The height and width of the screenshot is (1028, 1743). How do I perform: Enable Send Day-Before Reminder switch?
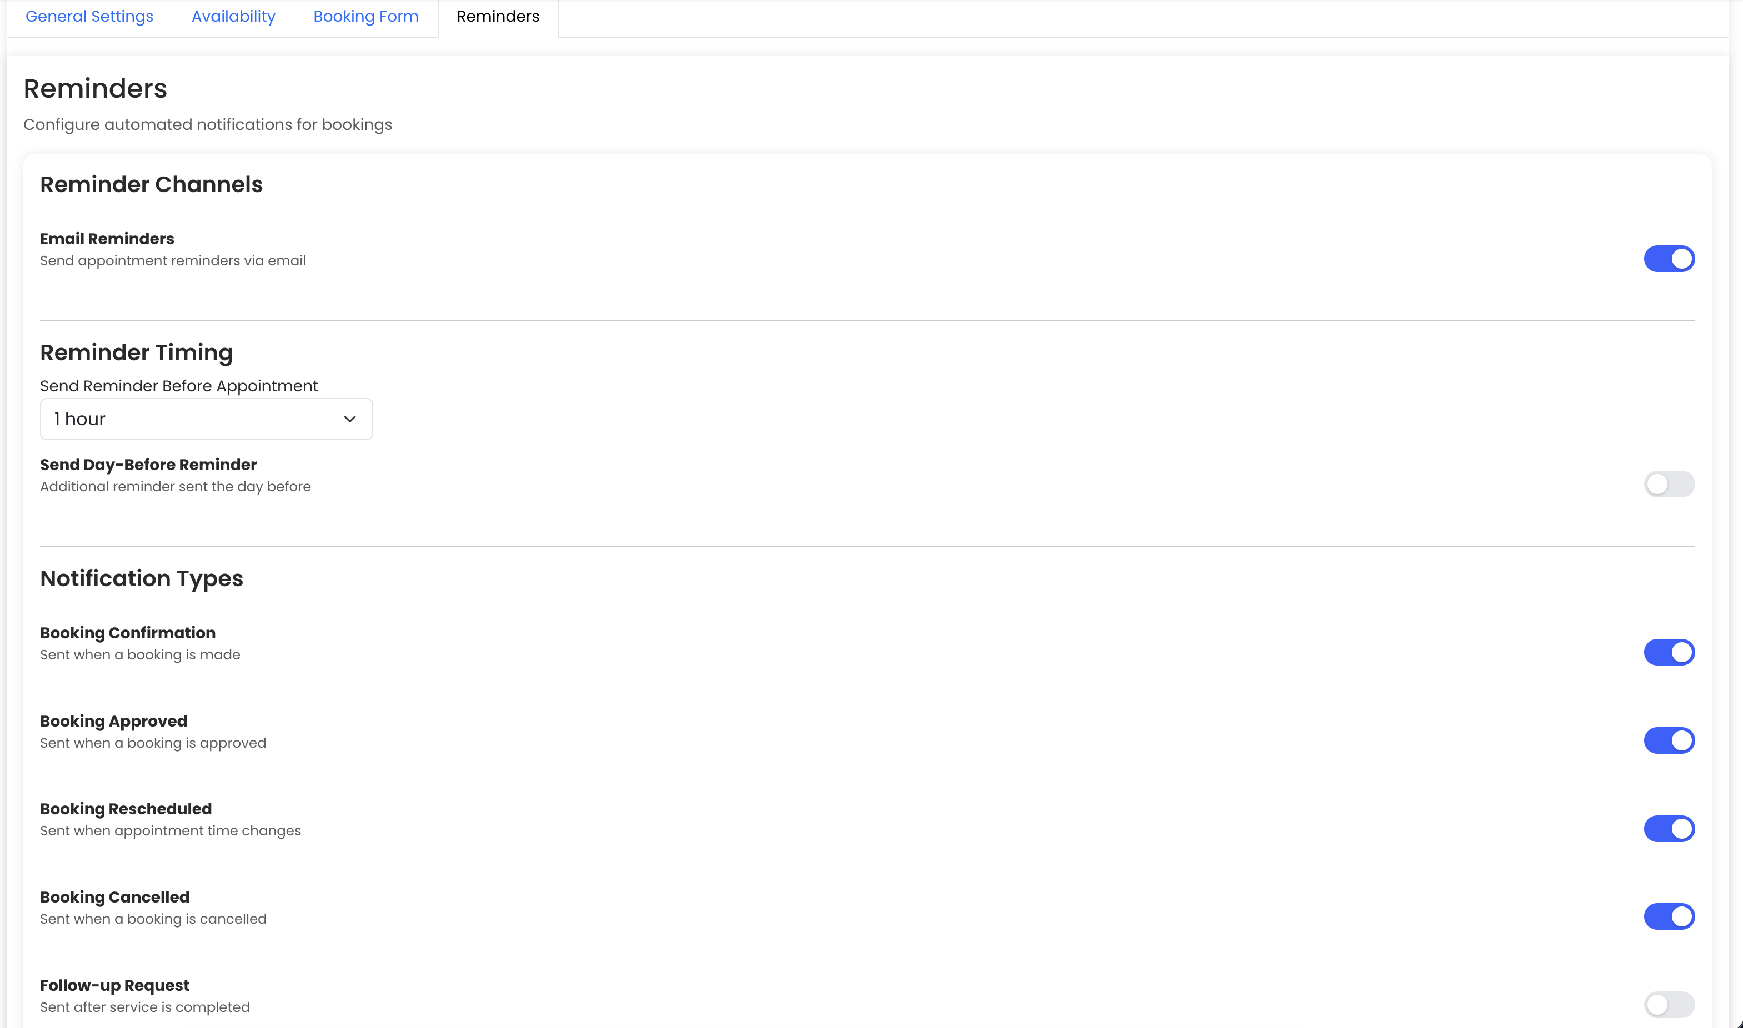1668,484
